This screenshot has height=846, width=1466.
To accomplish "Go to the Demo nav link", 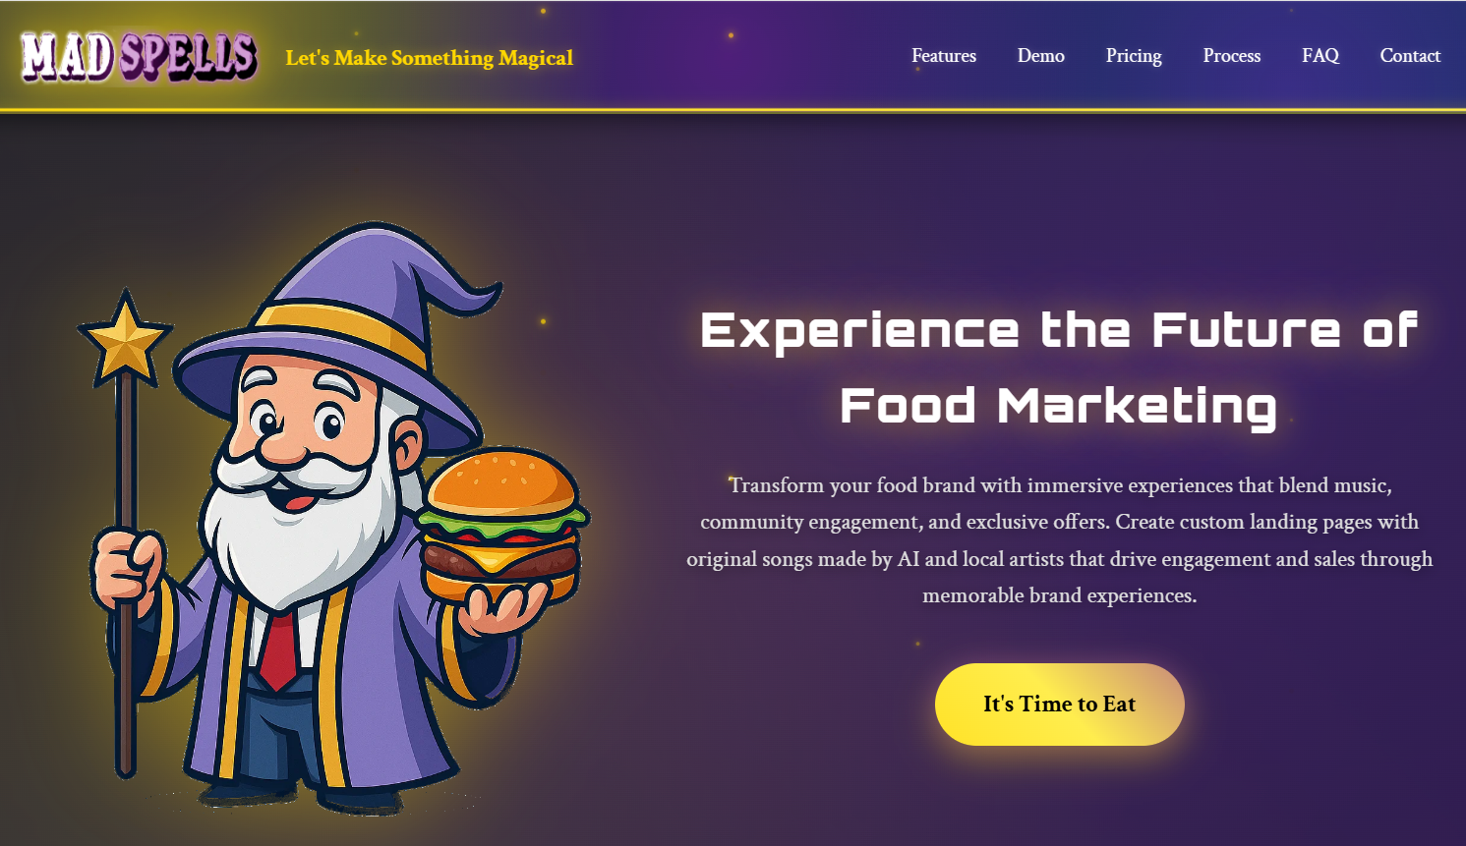I will [x=1041, y=56].
